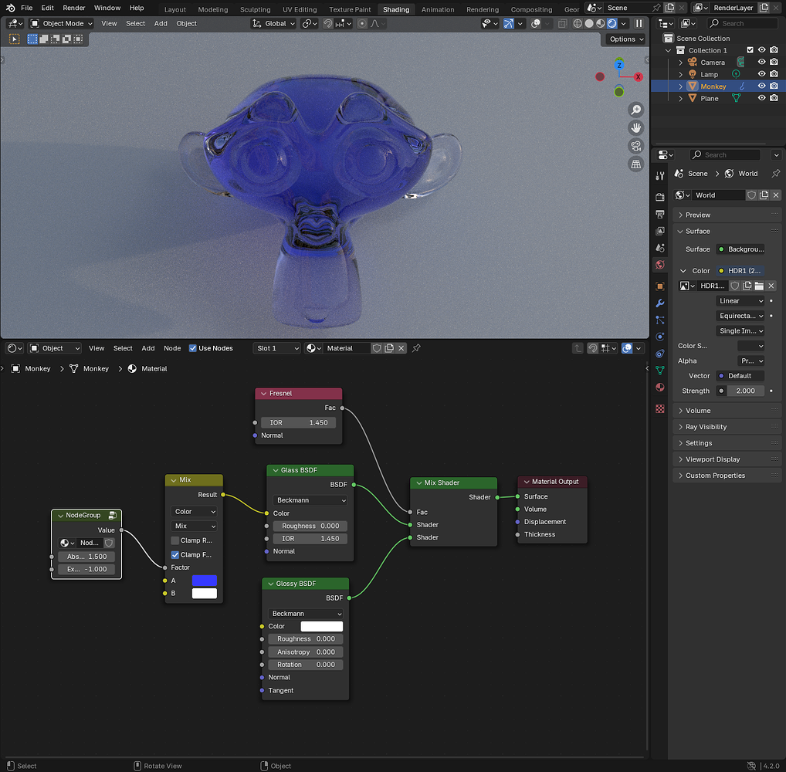
Task: Click the viewport Options button
Action: click(625, 39)
